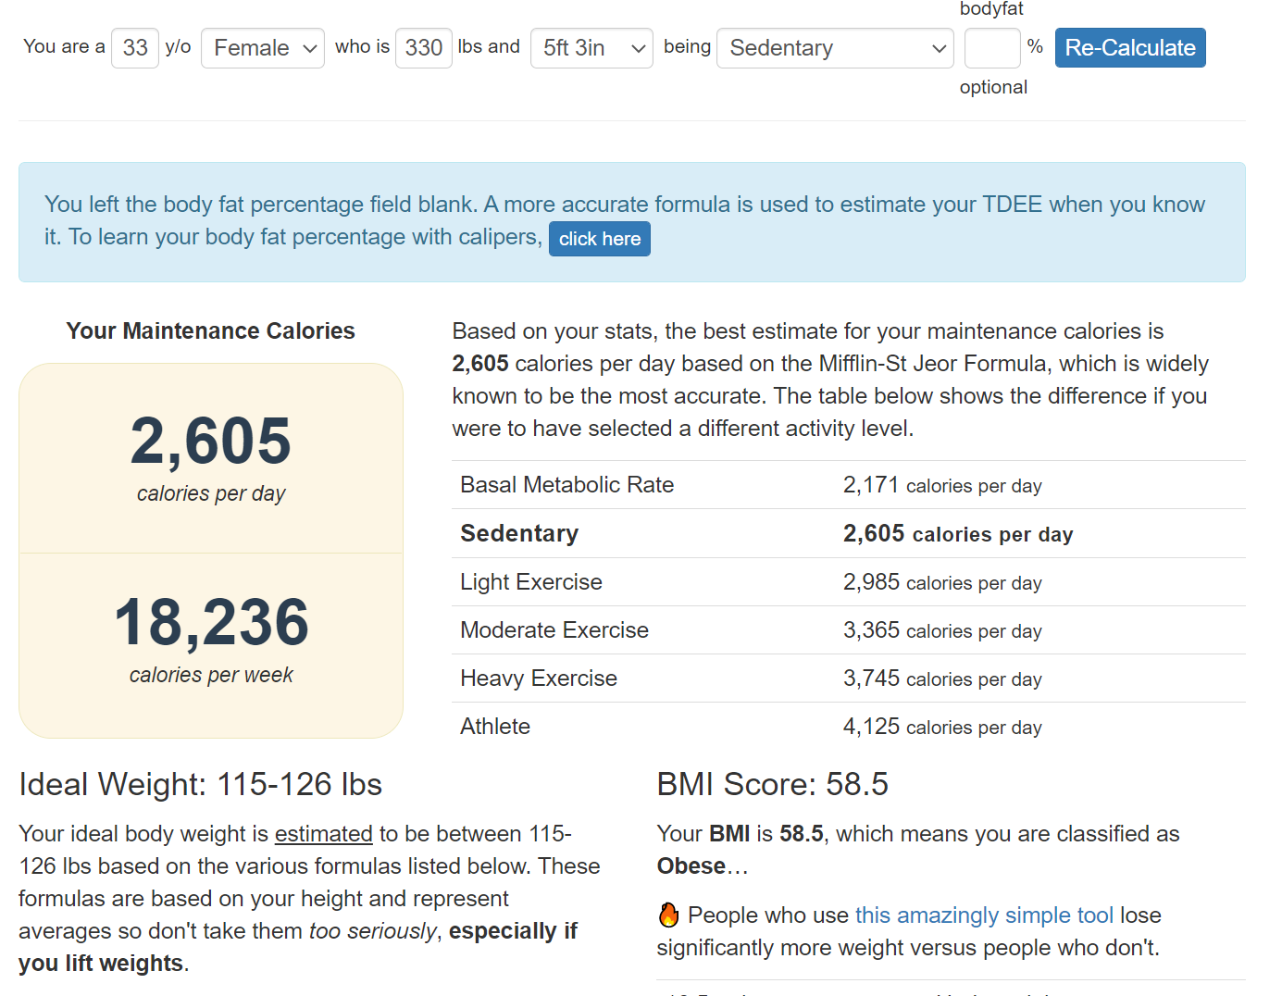The height and width of the screenshot is (996, 1282).
Task: Open the Female gender dropdown
Action: click(x=262, y=48)
